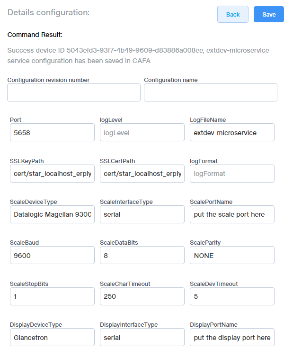This screenshot has width=293, height=349.
Task: Select the ScaleParity NONE field
Action: (232, 255)
